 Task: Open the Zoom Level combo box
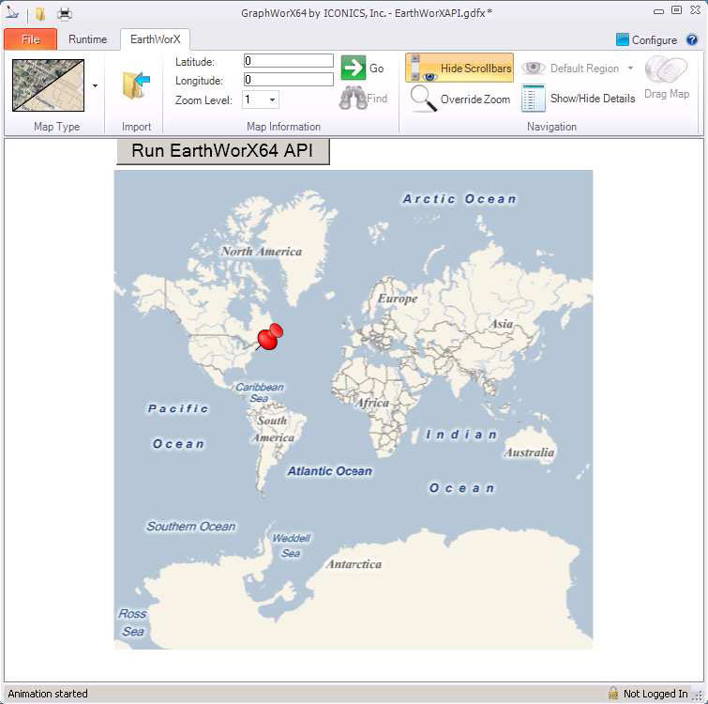260,99
